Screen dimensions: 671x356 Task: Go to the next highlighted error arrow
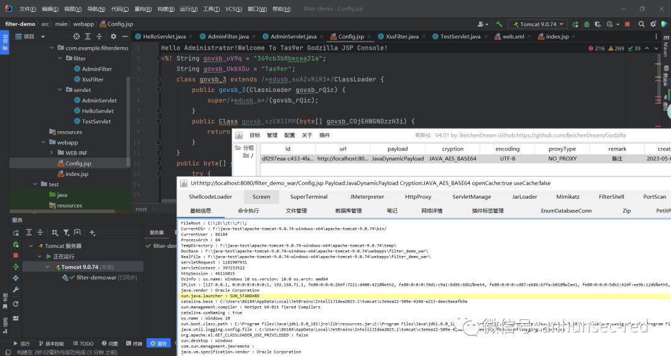(x=657, y=48)
